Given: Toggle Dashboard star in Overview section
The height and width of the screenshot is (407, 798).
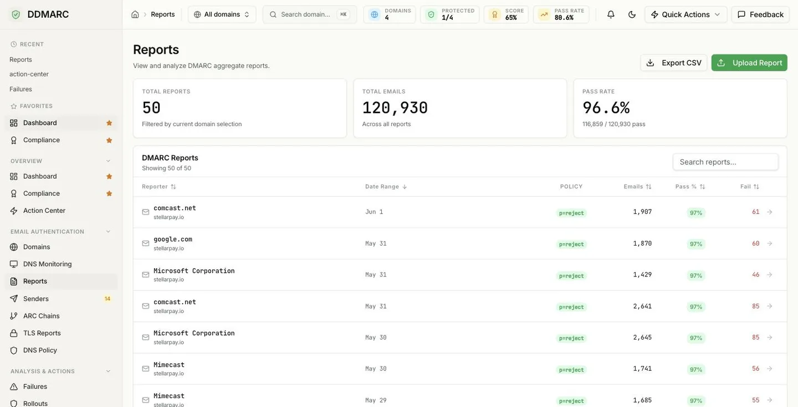Looking at the screenshot, I should pos(109,176).
